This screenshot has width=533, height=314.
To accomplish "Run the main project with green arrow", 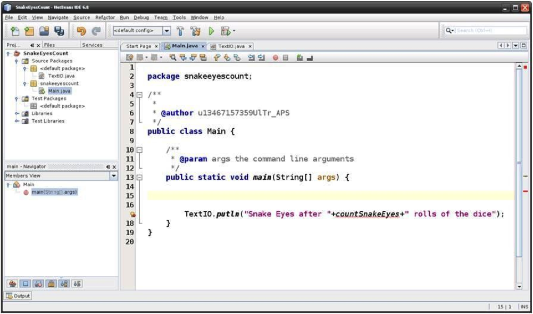I will [x=211, y=31].
